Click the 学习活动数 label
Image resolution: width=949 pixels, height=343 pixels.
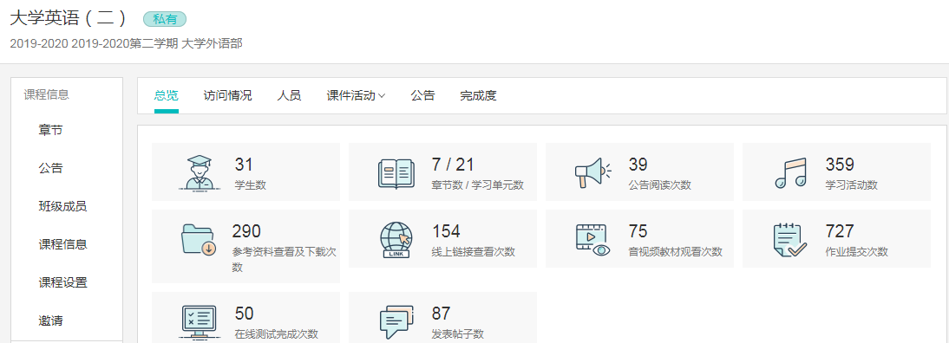(852, 184)
